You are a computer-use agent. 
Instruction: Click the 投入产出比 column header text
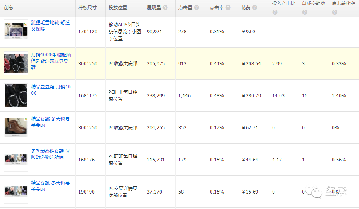(284, 3)
